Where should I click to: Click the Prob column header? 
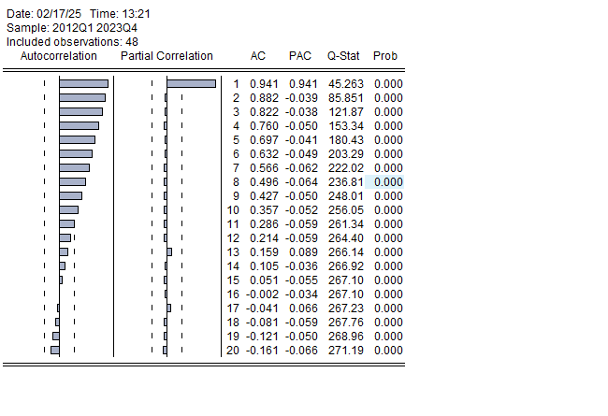click(x=384, y=56)
